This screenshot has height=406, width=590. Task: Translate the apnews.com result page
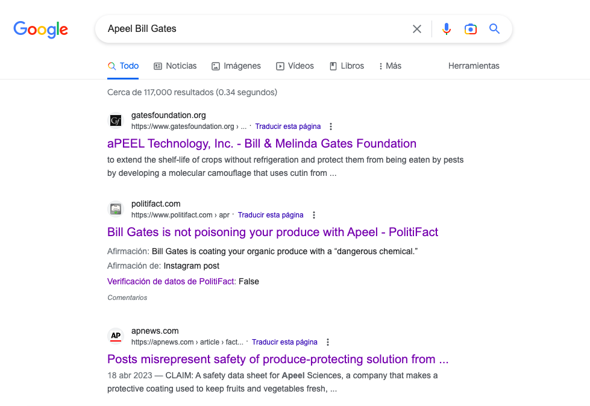(x=284, y=342)
